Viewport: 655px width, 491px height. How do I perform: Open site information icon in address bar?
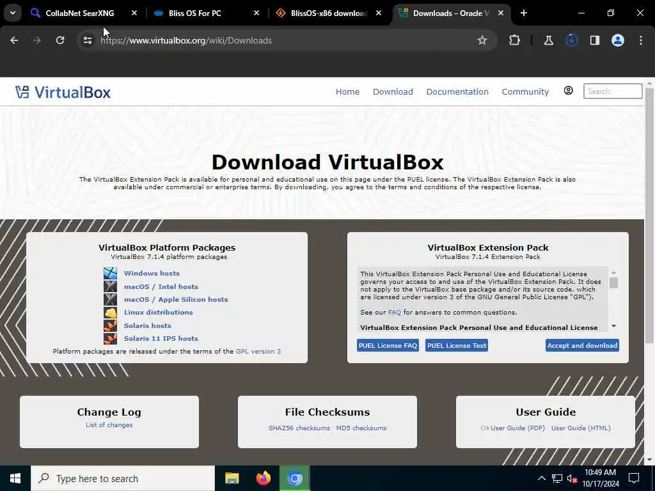click(87, 40)
